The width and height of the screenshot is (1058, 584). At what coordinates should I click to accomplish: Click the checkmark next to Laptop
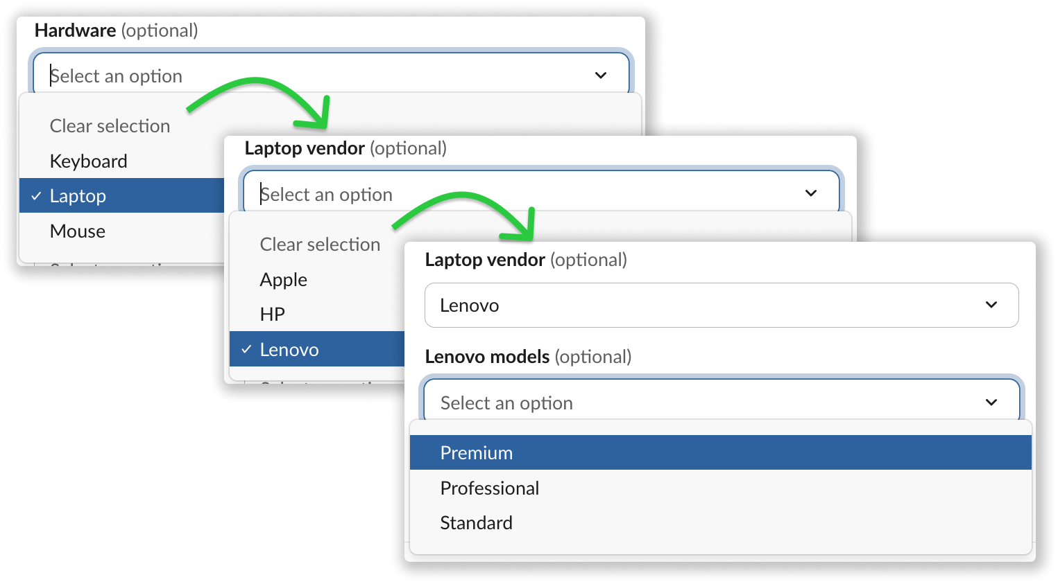tap(36, 196)
